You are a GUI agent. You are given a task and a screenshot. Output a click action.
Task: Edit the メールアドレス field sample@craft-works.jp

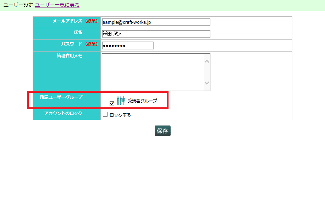(x=156, y=22)
